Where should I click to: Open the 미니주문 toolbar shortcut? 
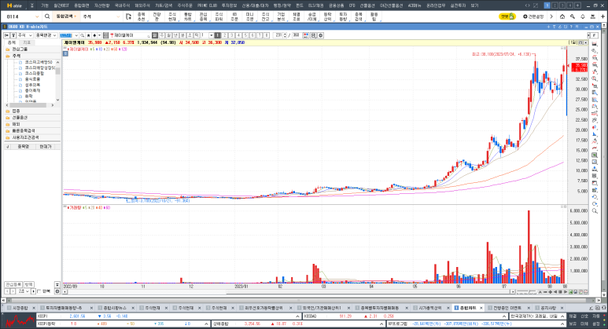(x=250, y=15)
